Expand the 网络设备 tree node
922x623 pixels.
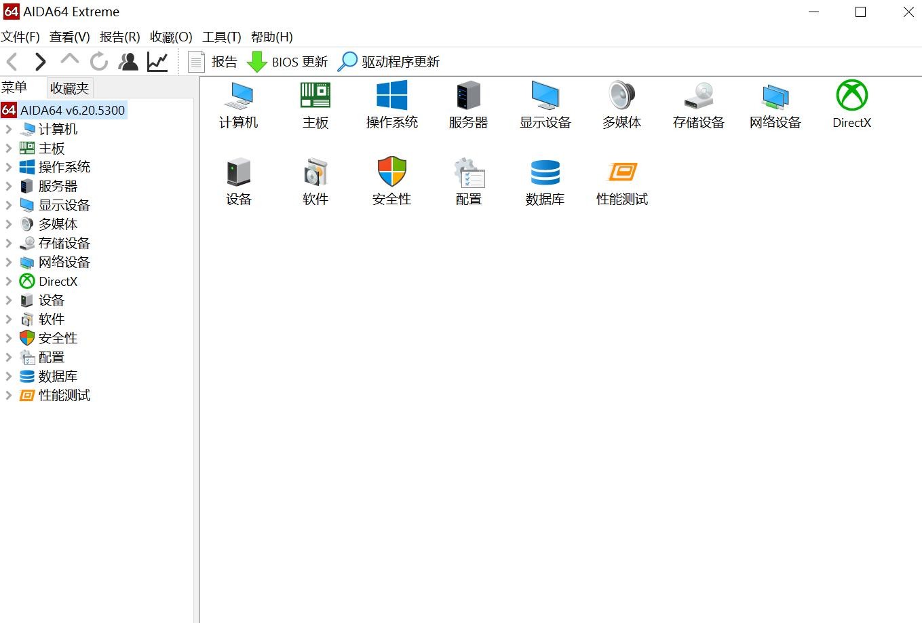click(x=9, y=262)
